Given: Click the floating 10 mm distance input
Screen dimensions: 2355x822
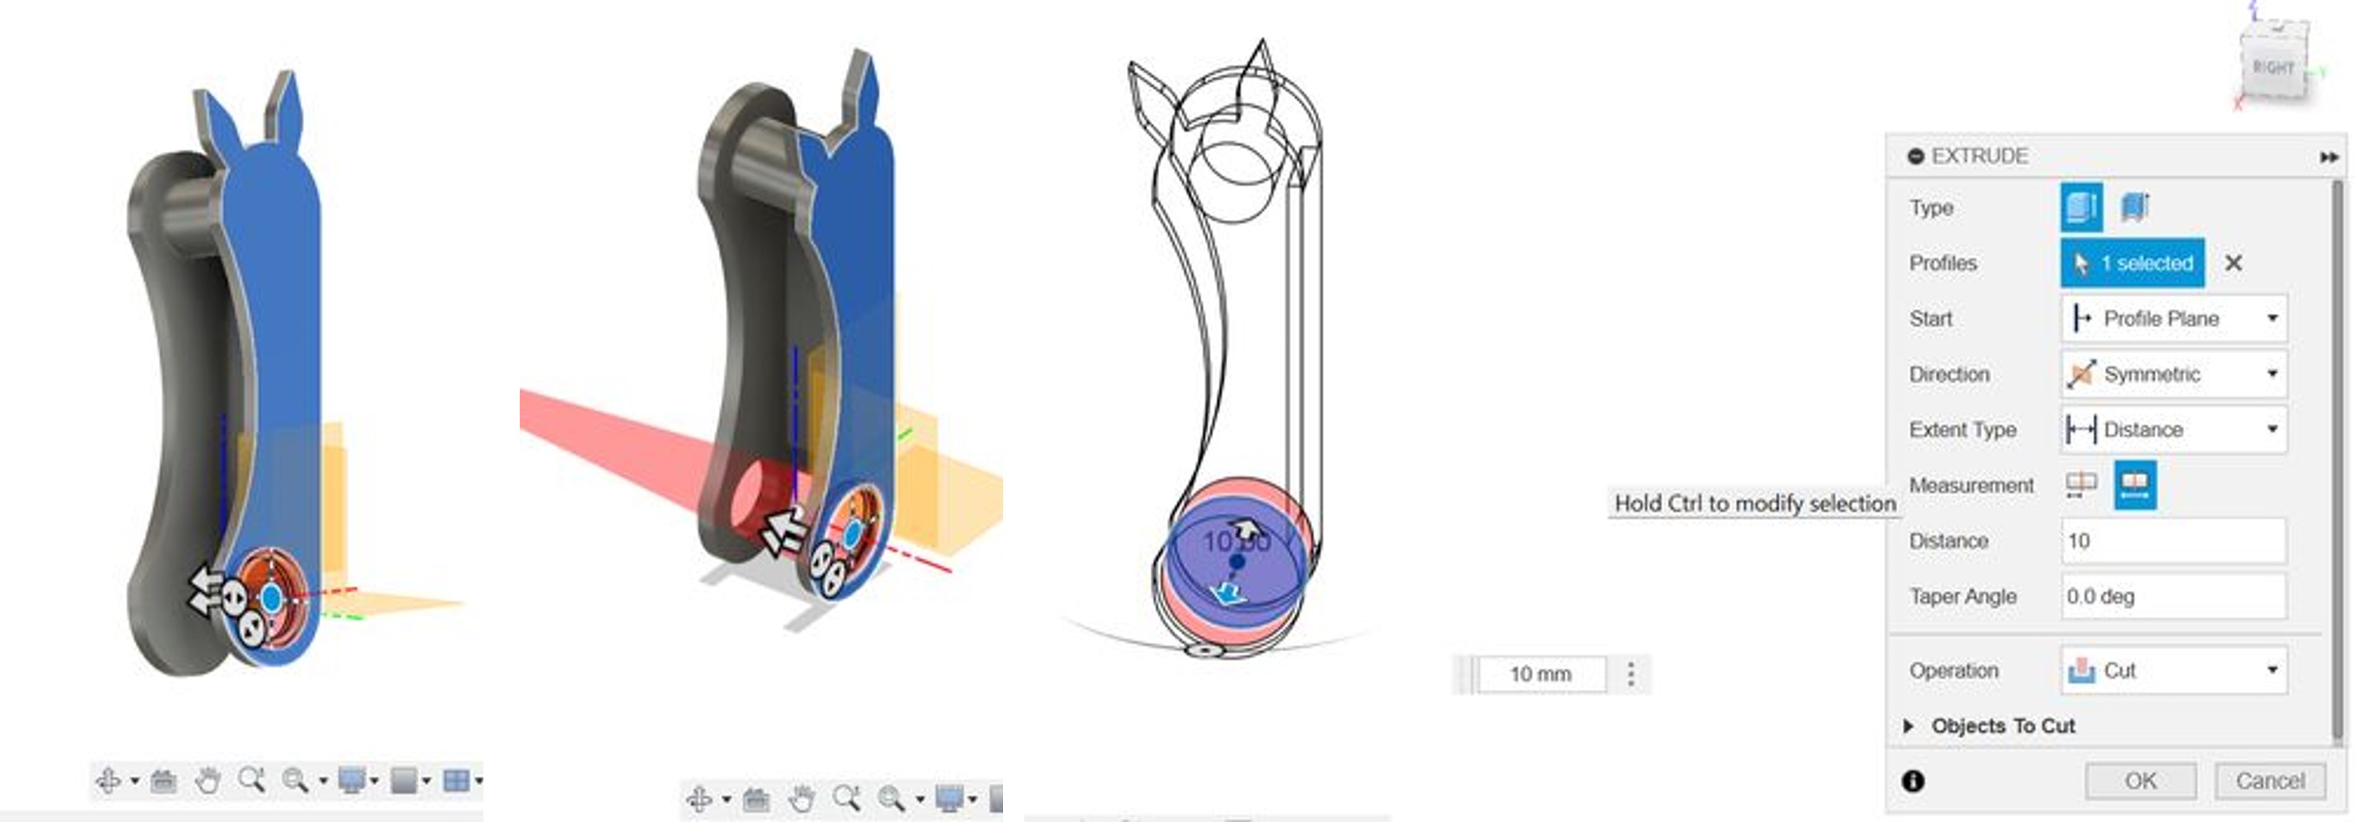Looking at the screenshot, I should (x=1541, y=674).
